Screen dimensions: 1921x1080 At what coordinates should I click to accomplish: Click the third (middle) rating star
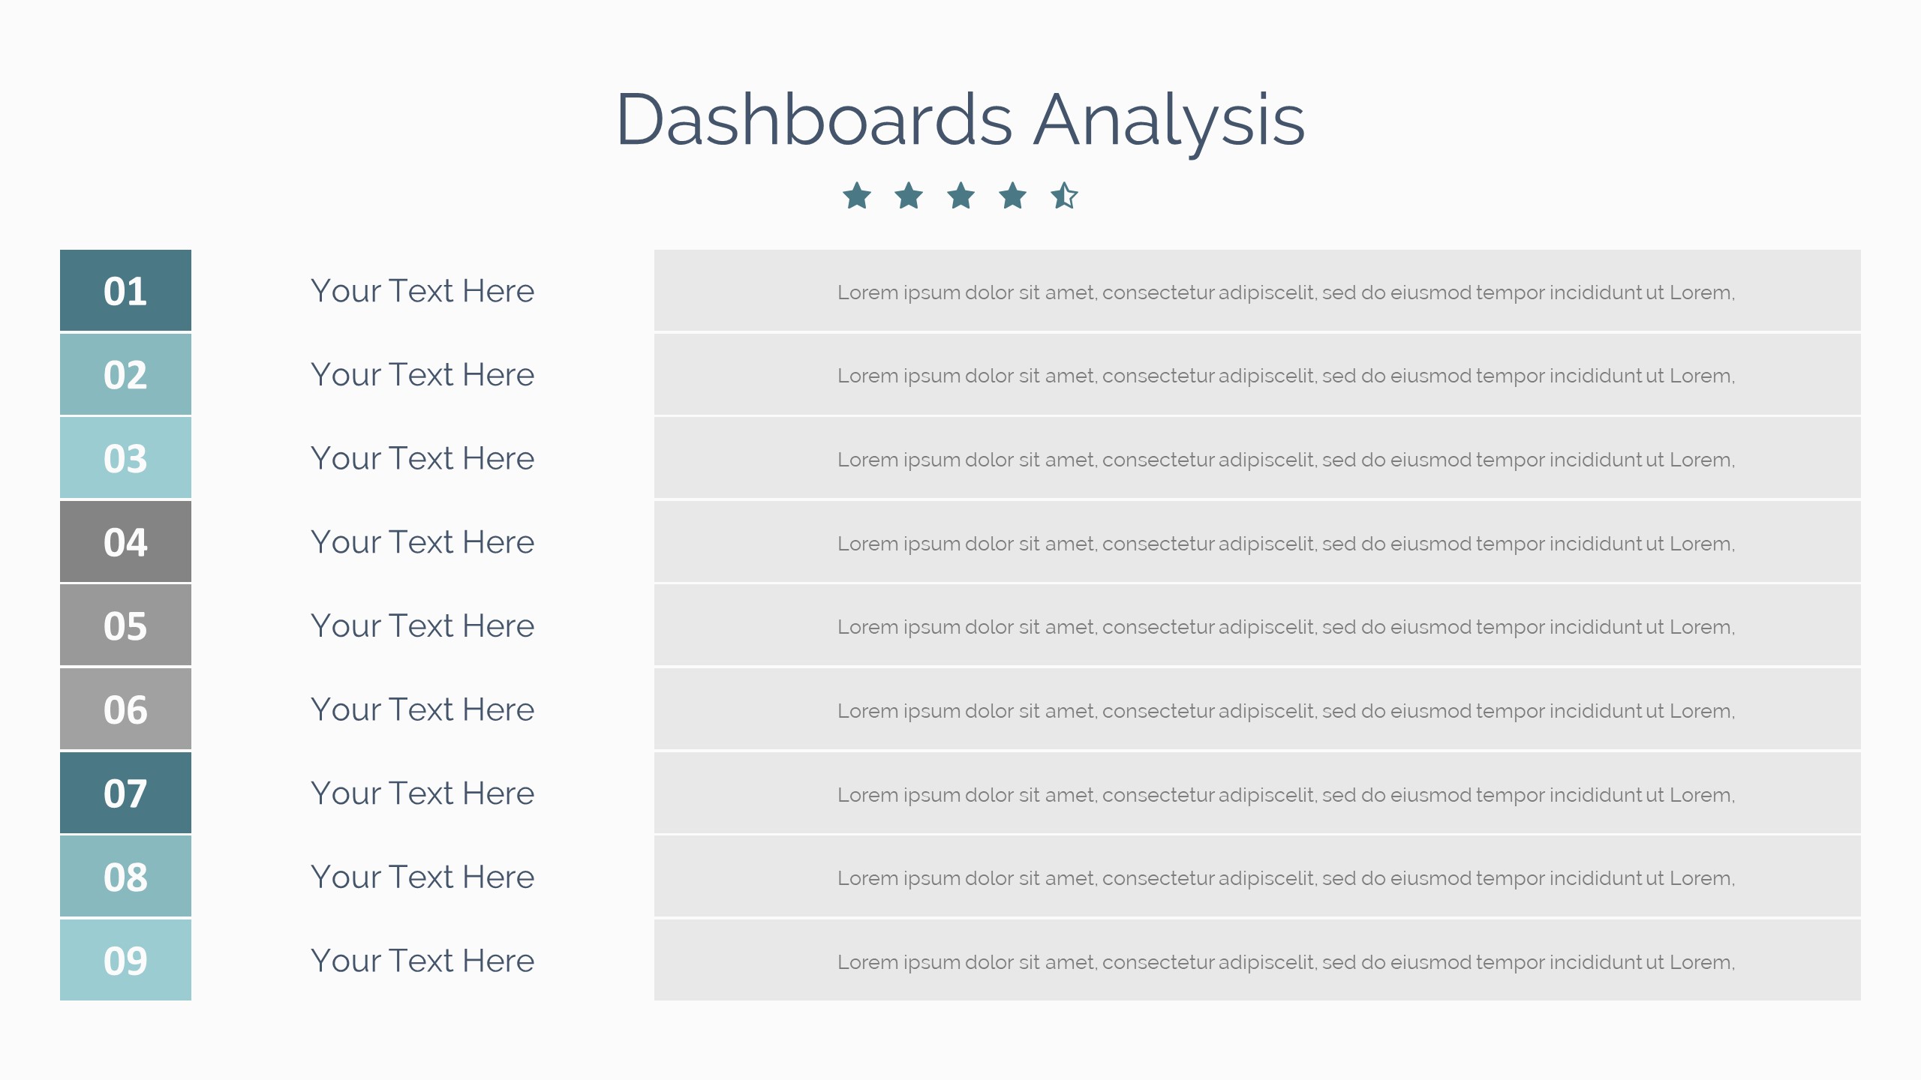pos(960,196)
